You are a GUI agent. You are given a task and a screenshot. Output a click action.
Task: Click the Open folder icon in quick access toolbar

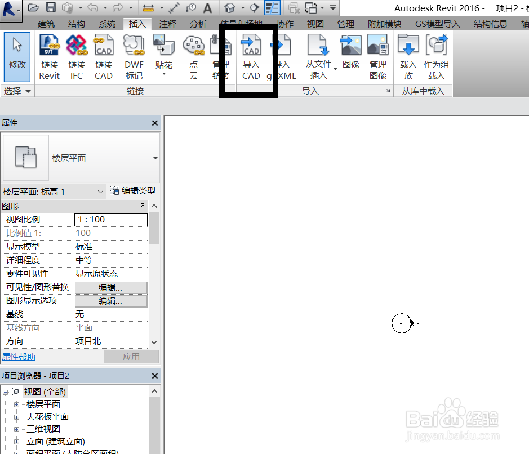tap(33, 8)
